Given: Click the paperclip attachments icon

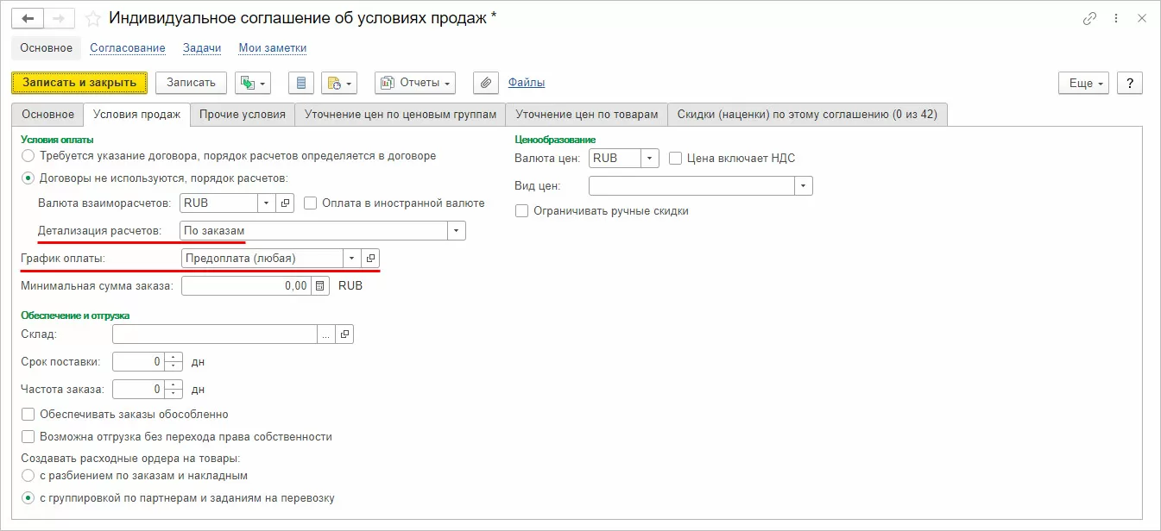Looking at the screenshot, I should point(486,83).
